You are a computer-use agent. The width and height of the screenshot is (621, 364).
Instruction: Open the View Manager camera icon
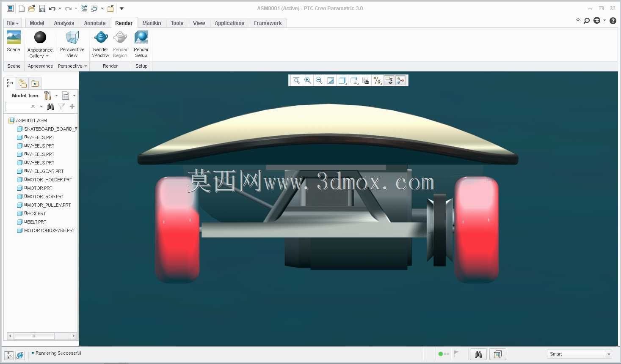pos(366,80)
